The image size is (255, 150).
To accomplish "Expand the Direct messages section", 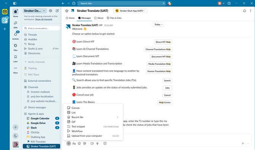I will (x=37, y=107).
